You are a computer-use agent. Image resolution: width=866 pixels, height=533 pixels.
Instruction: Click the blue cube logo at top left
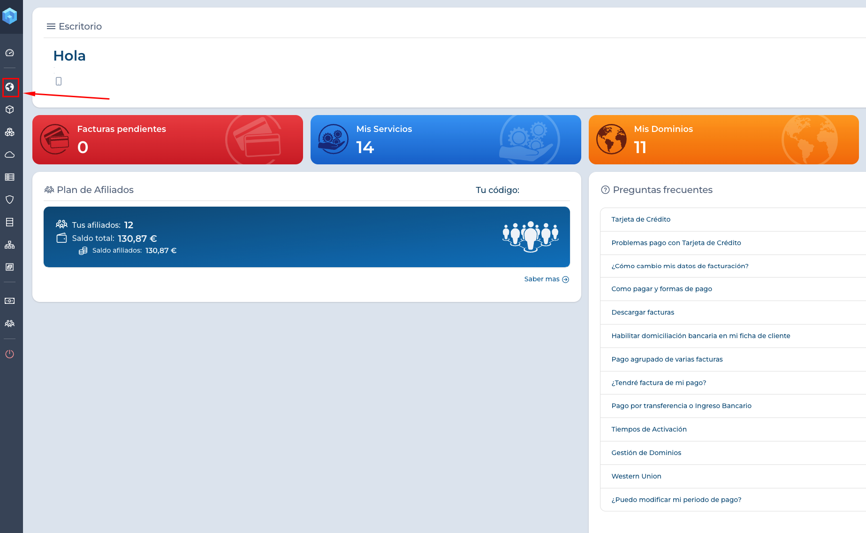[x=10, y=16]
